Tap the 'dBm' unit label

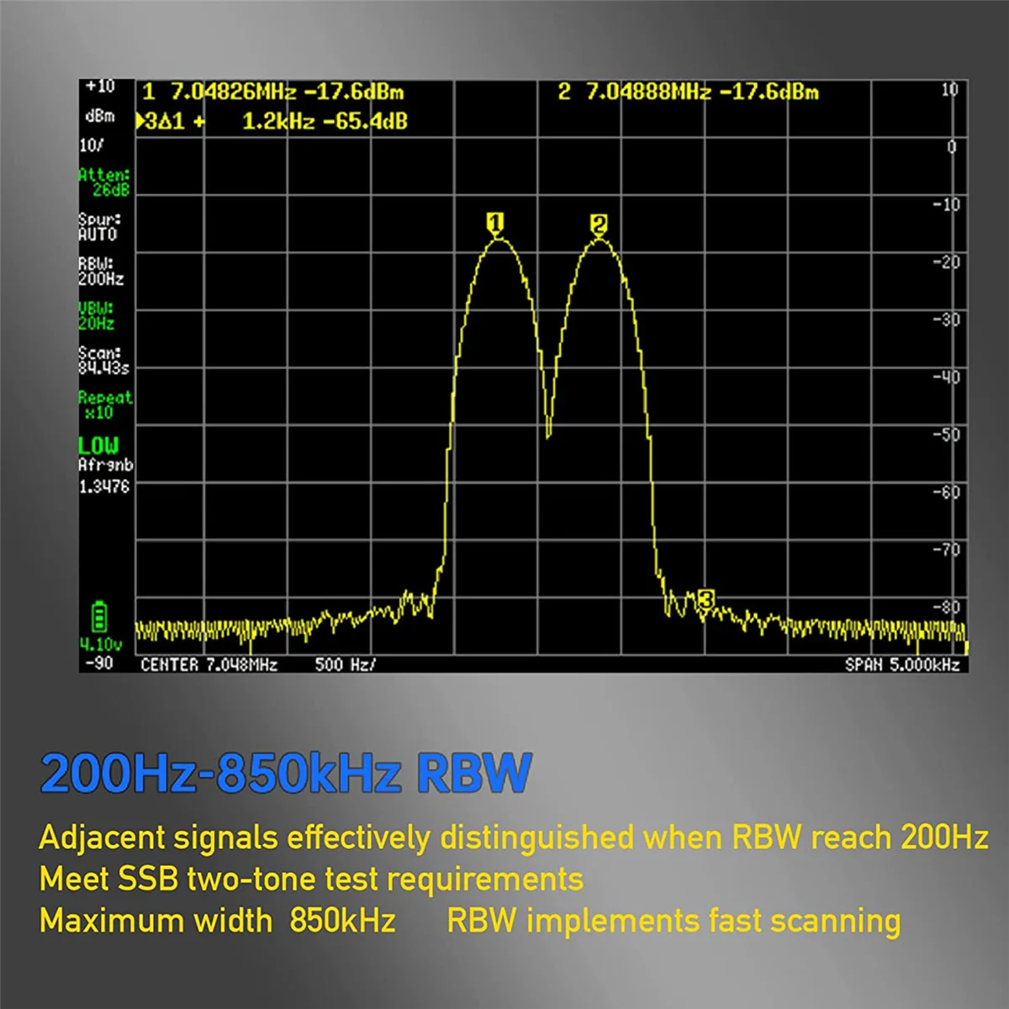pos(100,116)
